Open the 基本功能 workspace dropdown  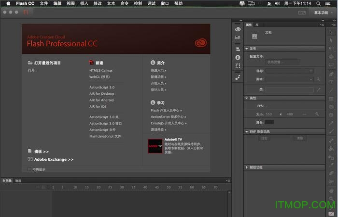[x=323, y=13]
